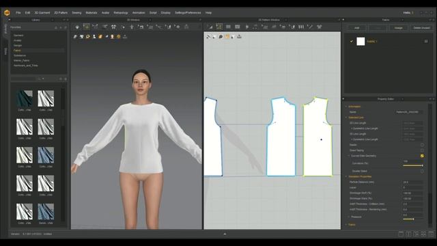Click the four-panel layout icon in the bottom right

coord(423,234)
